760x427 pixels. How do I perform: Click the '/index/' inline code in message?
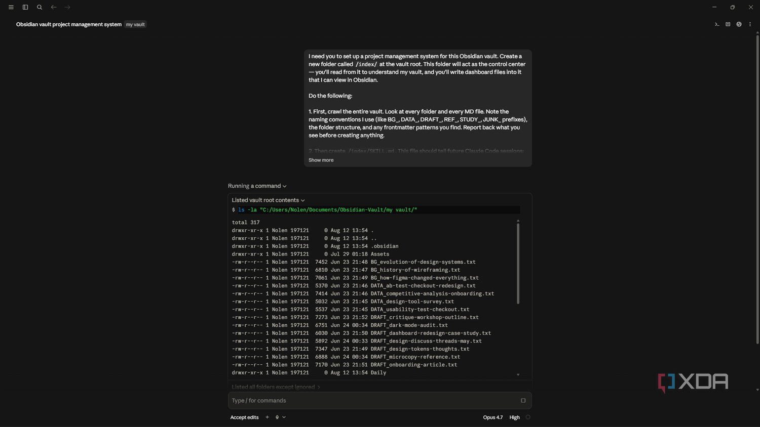tap(366, 64)
